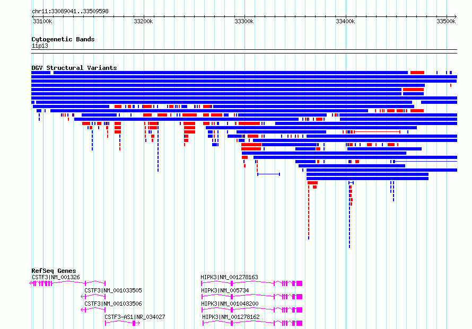Click the CSTF3 NM_001326 transcript glyph
472x329 pixels.
click(x=67, y=283)
